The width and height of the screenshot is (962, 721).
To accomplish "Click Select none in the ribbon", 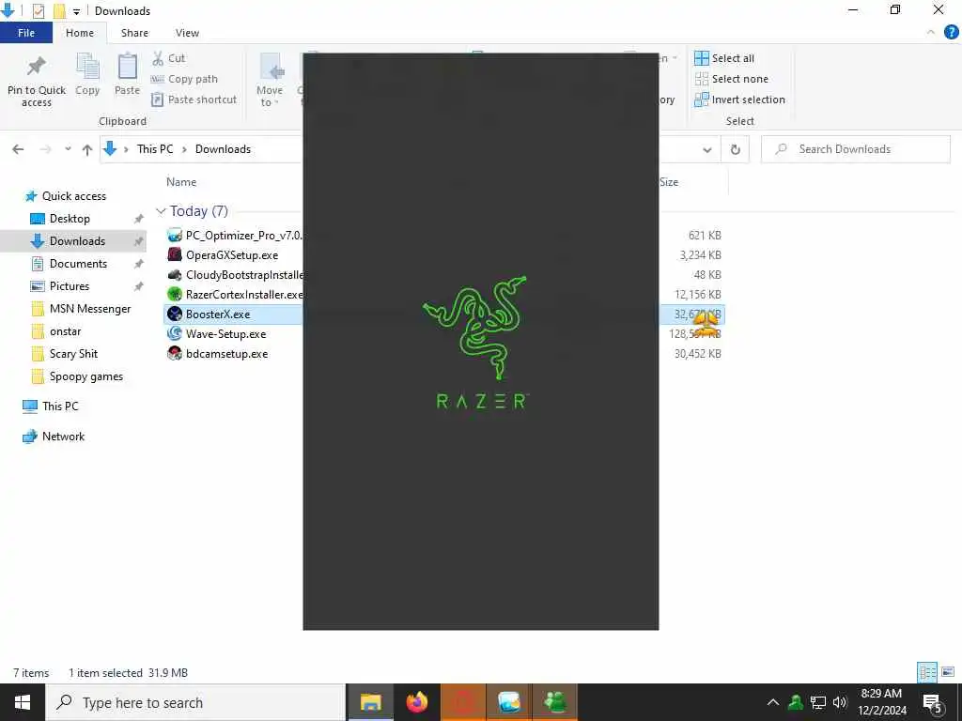I will (x=731, y=79).
